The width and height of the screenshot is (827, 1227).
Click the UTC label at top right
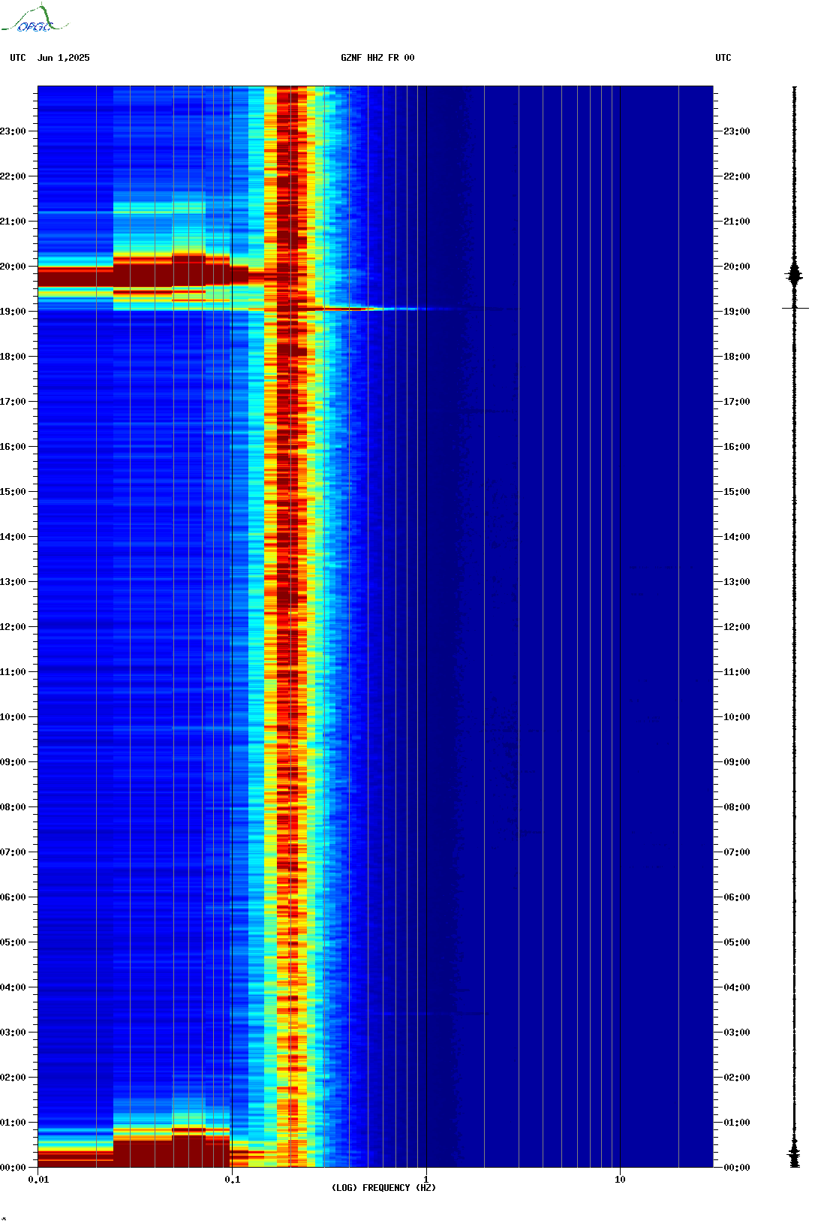pyautogui.click(x=723, y=58)
